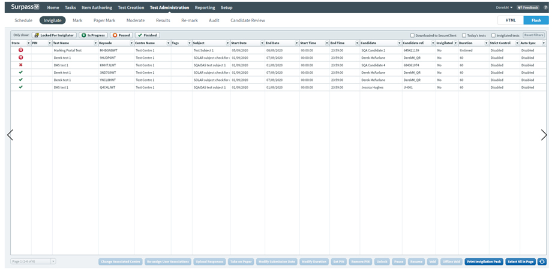Screen dimensions: 558x269
Task: Switch to the Paper Mark tab
Action: [104, 20]
